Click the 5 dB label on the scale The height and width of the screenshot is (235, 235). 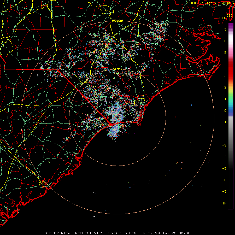click(x=225, y=52)
